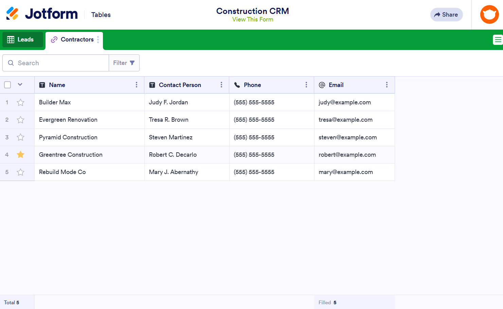The image size is (503, 309).
Task: Unstar the Greentree Construction row
Action: coord(21,155)
